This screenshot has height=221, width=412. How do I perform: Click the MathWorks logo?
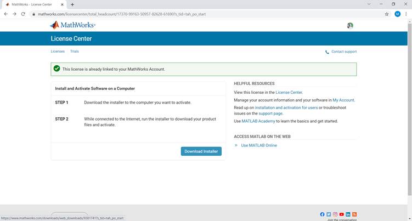point(73,25)
